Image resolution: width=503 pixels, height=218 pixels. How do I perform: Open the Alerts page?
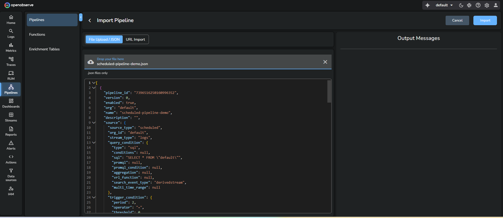pos(11,145)
